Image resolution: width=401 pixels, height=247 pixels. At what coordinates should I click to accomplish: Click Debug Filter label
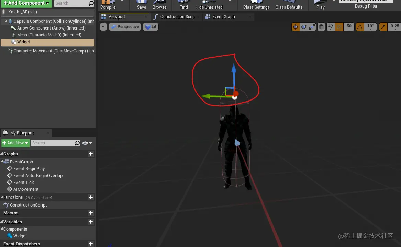pos(366,6)
